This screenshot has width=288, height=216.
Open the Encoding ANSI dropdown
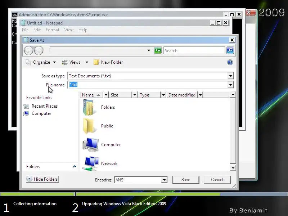164,180
